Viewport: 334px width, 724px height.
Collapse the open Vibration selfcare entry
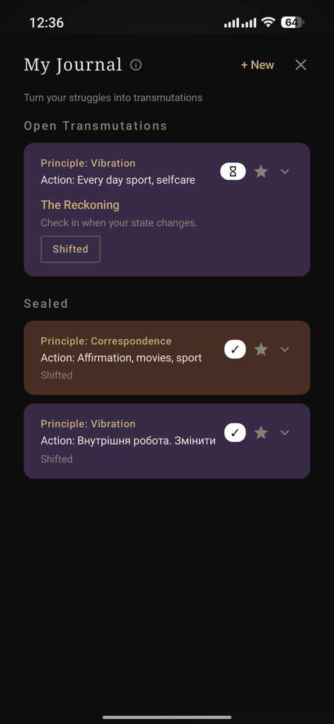[285, 172]
